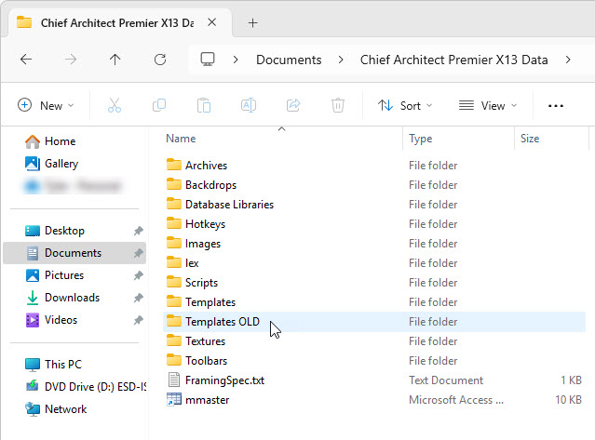Expand chevron after Documents in address bar

[341, 60]
